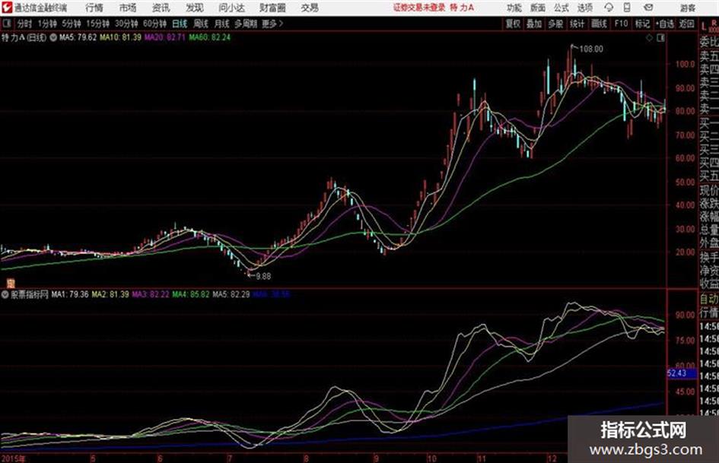Screen dimensions: 719x463
Task: Open the 公式 menu
Action: click(x=562, y=8)
